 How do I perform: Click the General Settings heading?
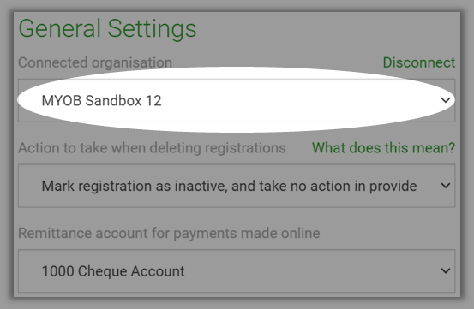pyautogui.click(x=107, y=29)
